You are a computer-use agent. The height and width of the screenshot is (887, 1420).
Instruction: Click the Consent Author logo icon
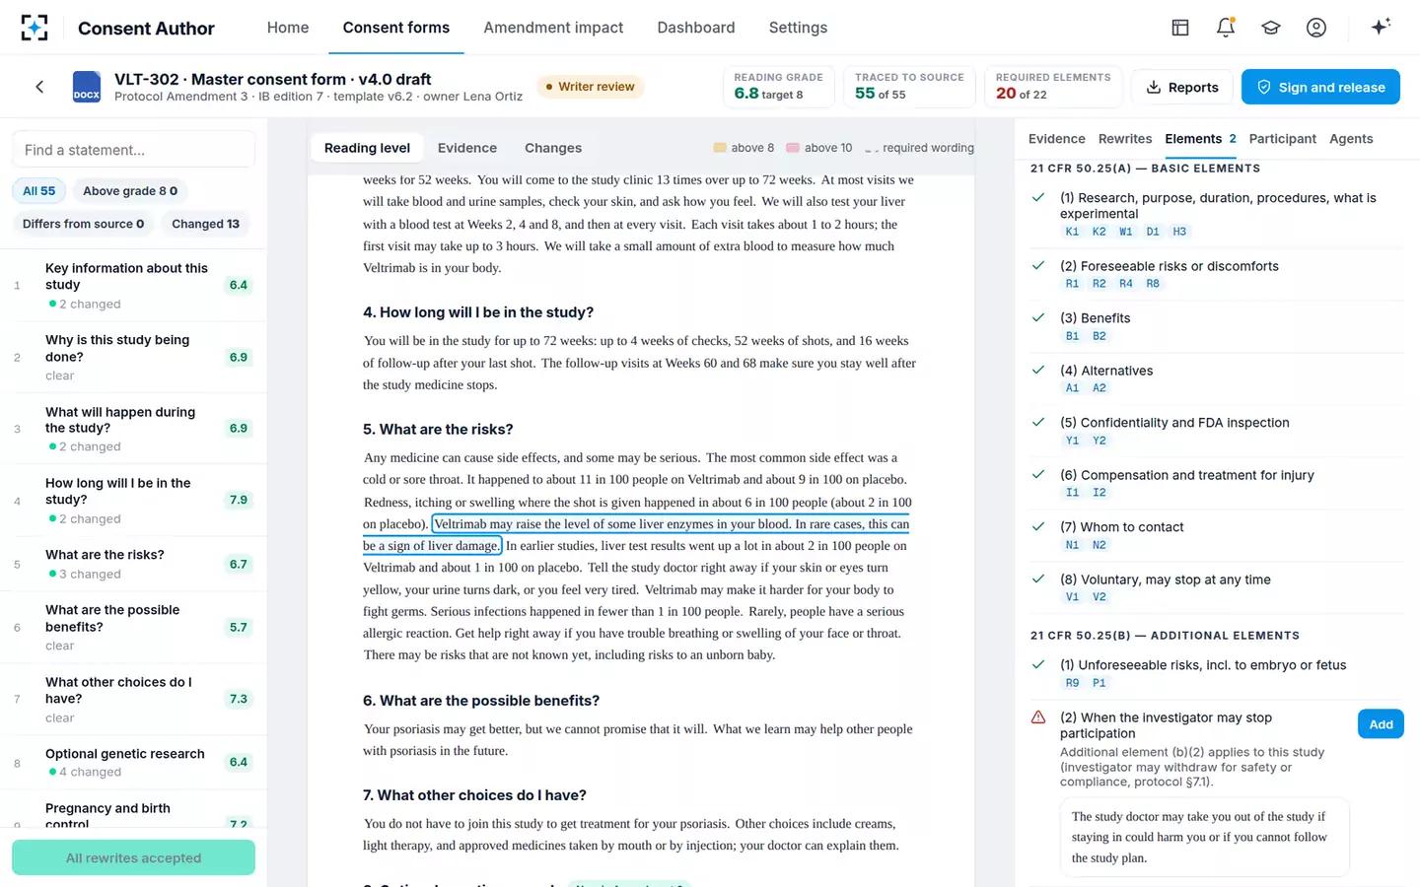[x=35, y=28]
